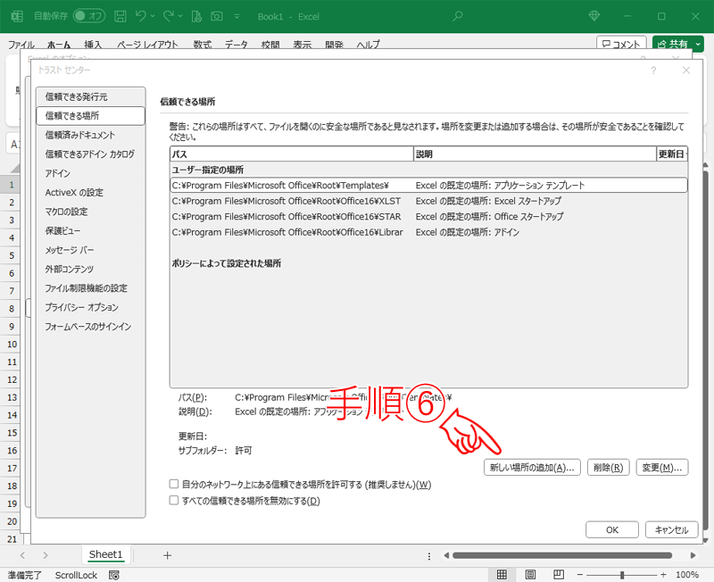Open the Page Layout ribbon tab
Viewport: 714px width, 582px height.
147,45
